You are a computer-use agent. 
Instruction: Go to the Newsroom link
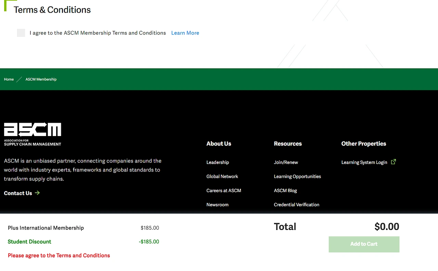(217, 205)
